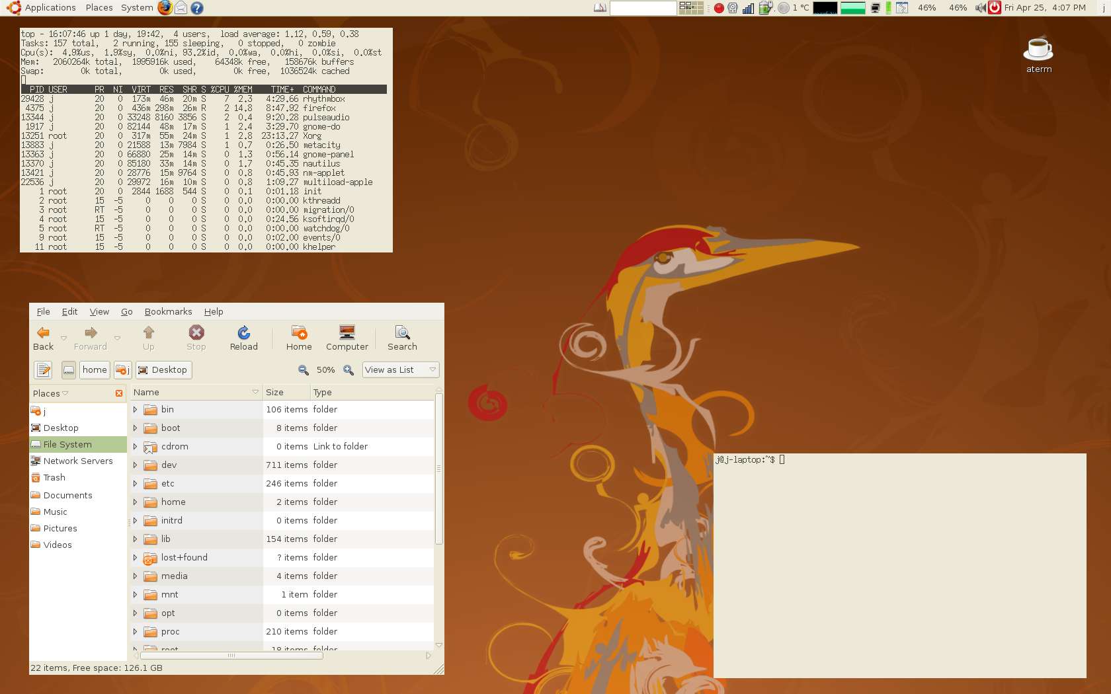Image resolution: width=1111 pixels, height=694 pixels.
Task: Open the Edit menu in file browser
Action: (69, 312)
